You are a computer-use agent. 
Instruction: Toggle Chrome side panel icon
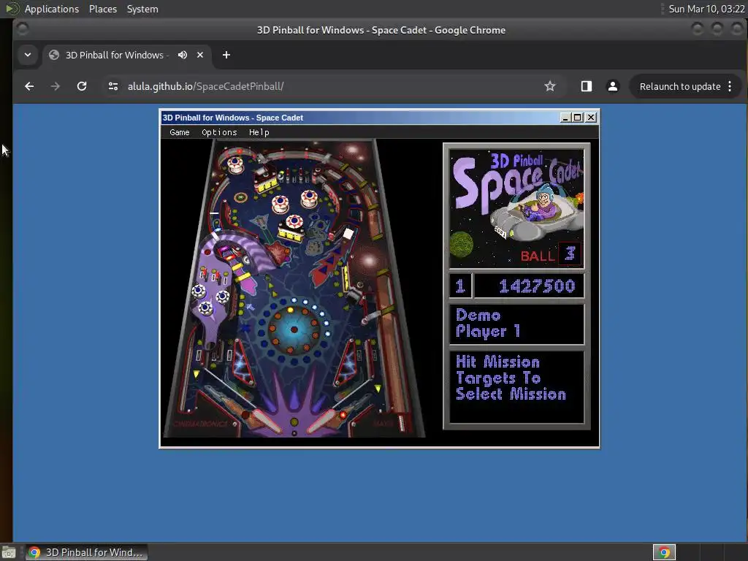click(x=587, y=86)
